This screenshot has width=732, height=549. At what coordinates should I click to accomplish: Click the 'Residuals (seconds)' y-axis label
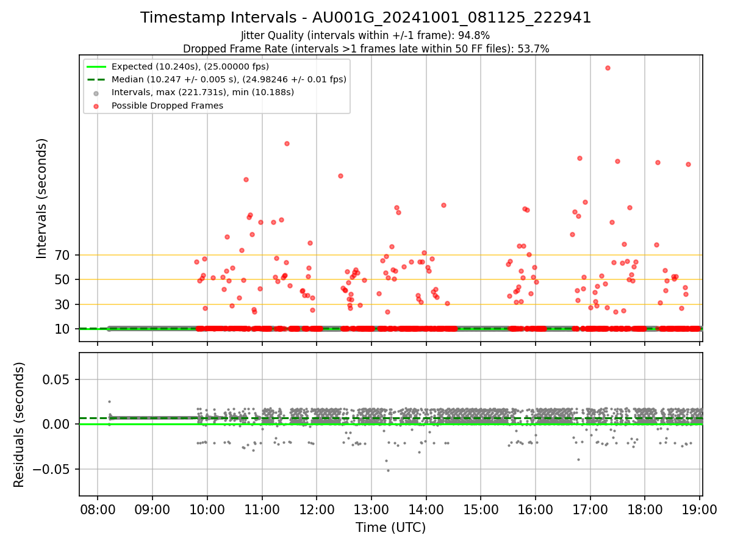(20, 425)
